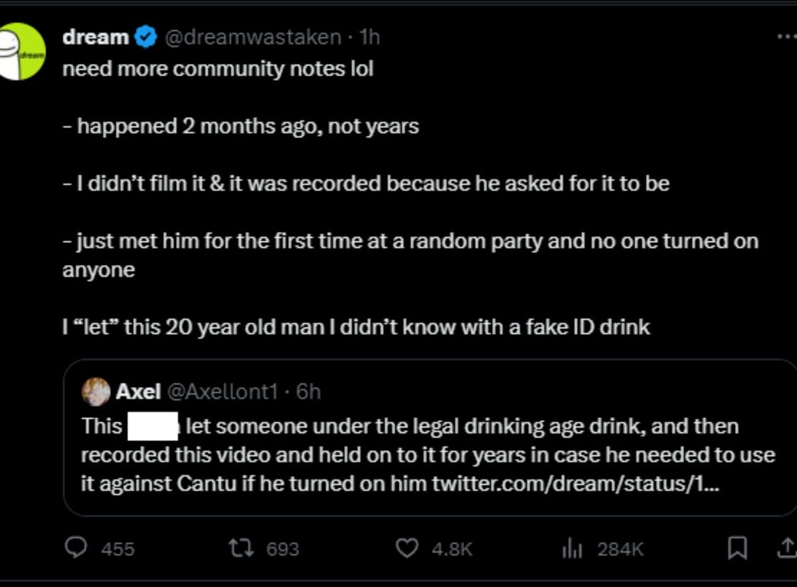Bookmark the tweet with the bookmark icon
The height and width of the screenshot is (587, 797).
pos(737,547)
